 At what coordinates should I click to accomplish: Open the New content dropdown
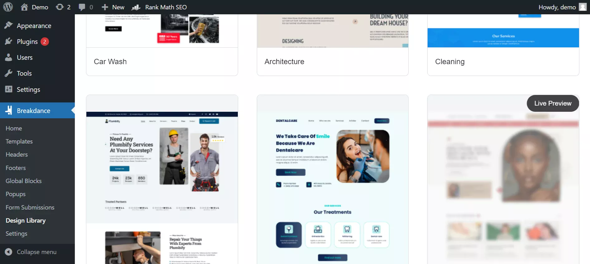click(113, 7)
